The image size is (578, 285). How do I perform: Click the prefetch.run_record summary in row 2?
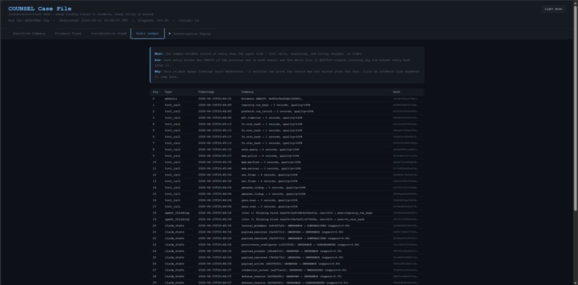tap(278, 111)
